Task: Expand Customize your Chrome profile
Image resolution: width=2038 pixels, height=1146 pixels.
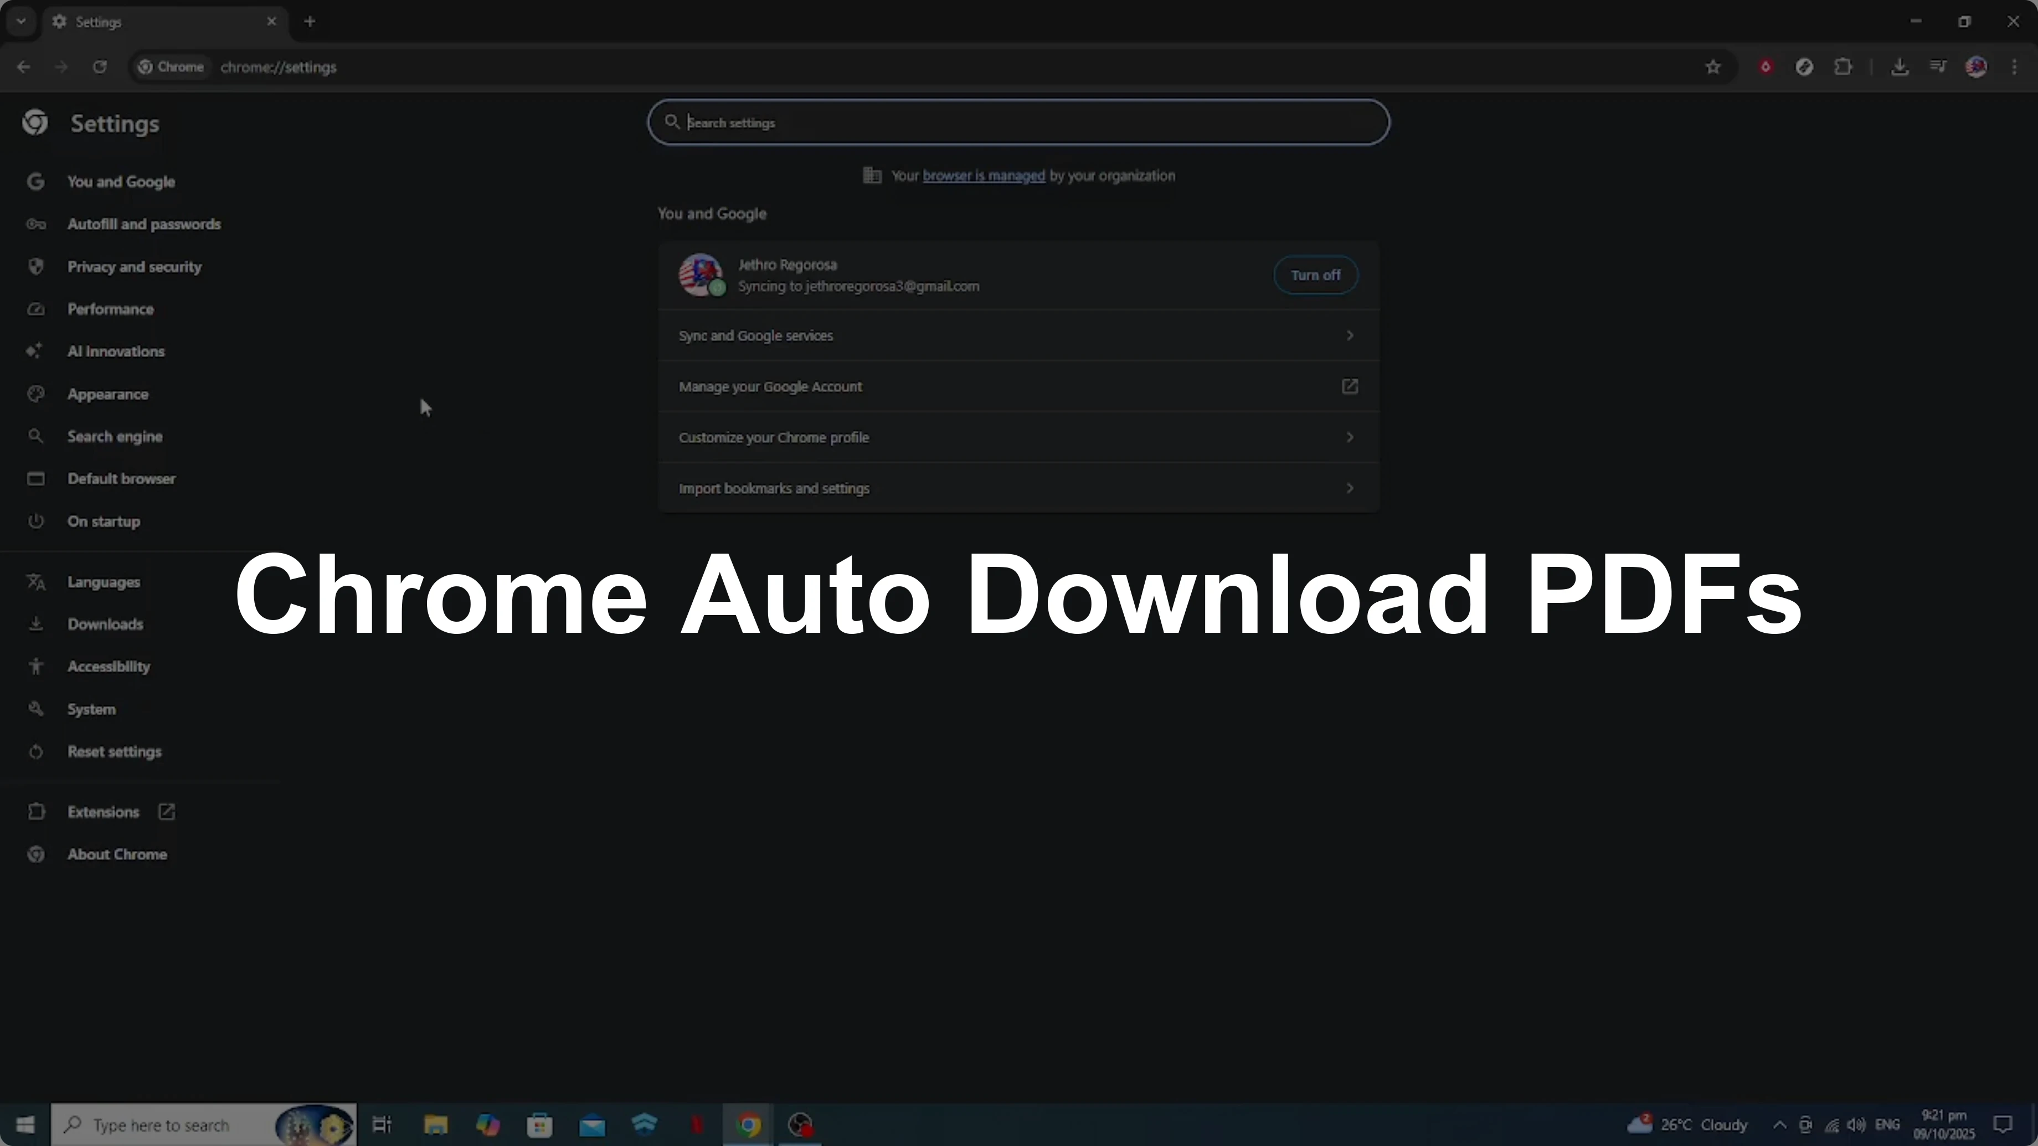Action: (1017, 437)
